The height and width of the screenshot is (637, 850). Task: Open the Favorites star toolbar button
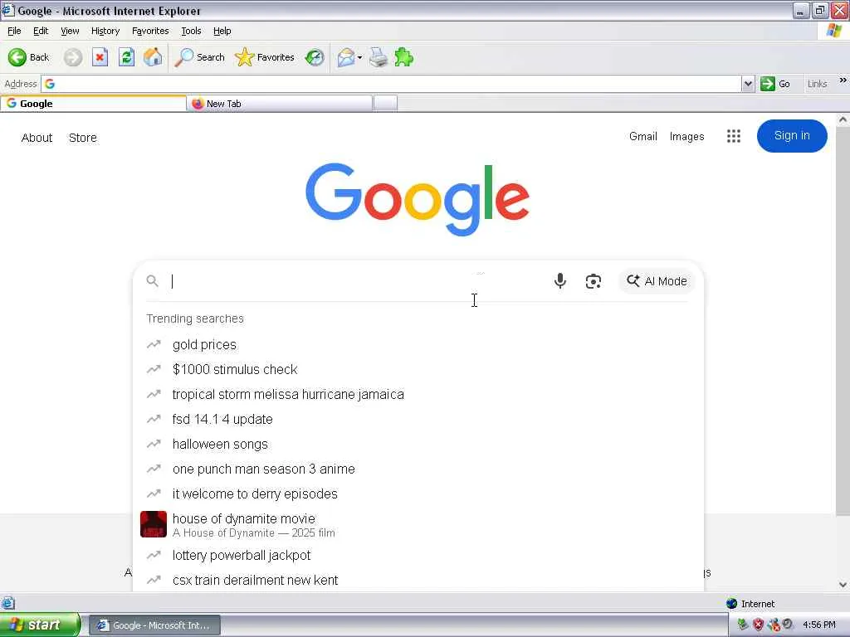click(264, 57)
